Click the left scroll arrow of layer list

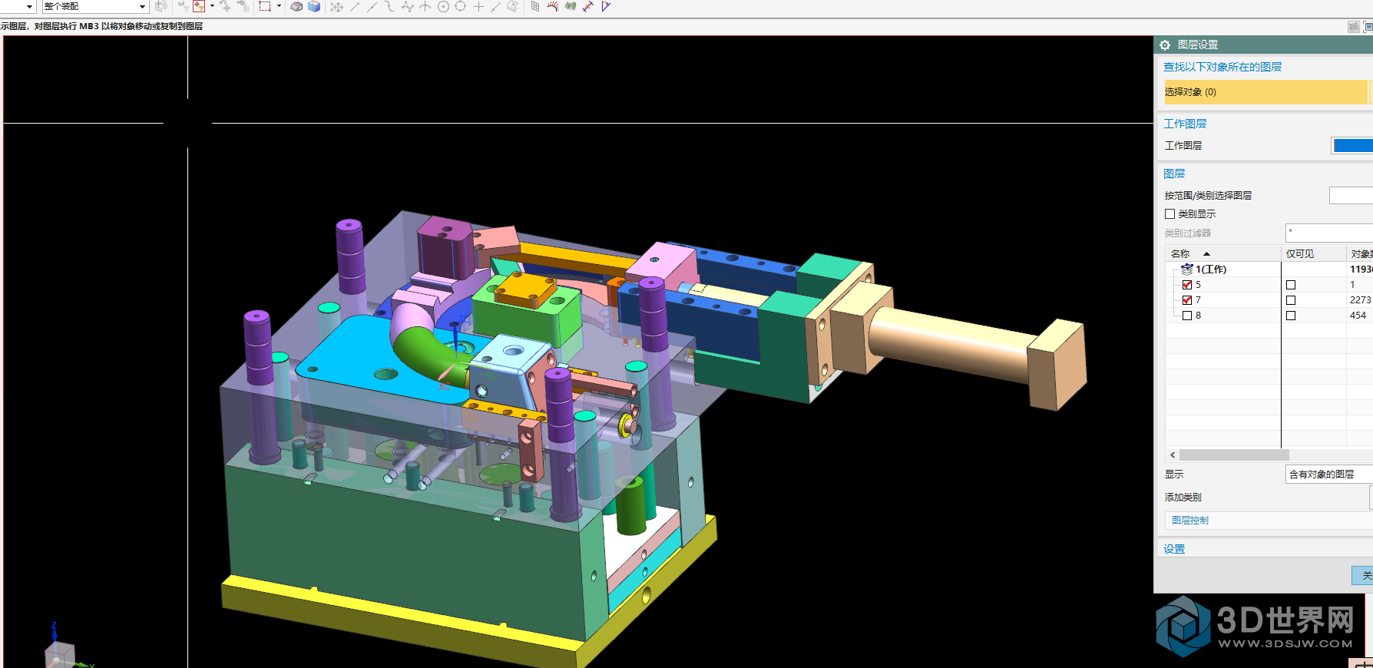click(1173, 455)
